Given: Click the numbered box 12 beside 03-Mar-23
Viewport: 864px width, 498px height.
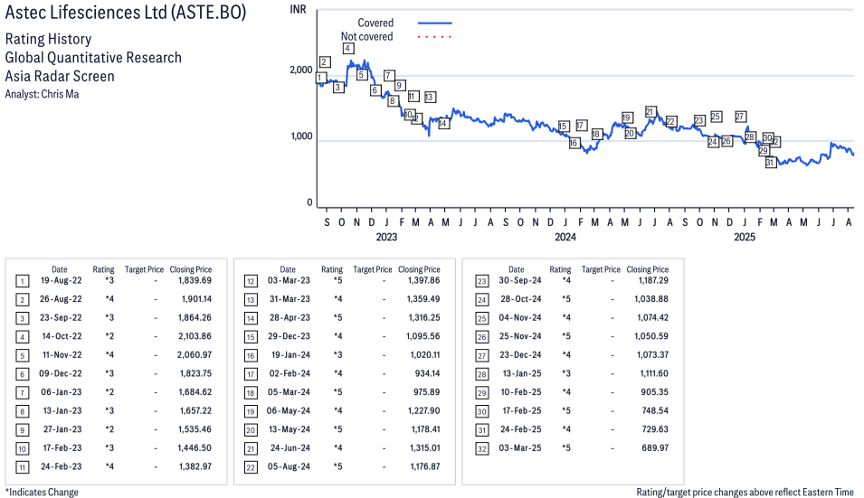Looking at the screenshot, I should [x=251, y=282].
